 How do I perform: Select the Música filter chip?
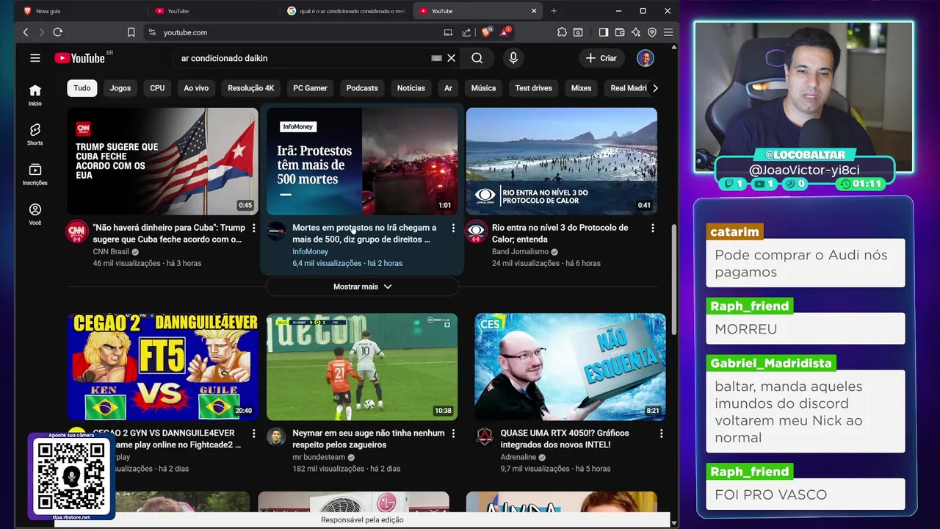483,88
